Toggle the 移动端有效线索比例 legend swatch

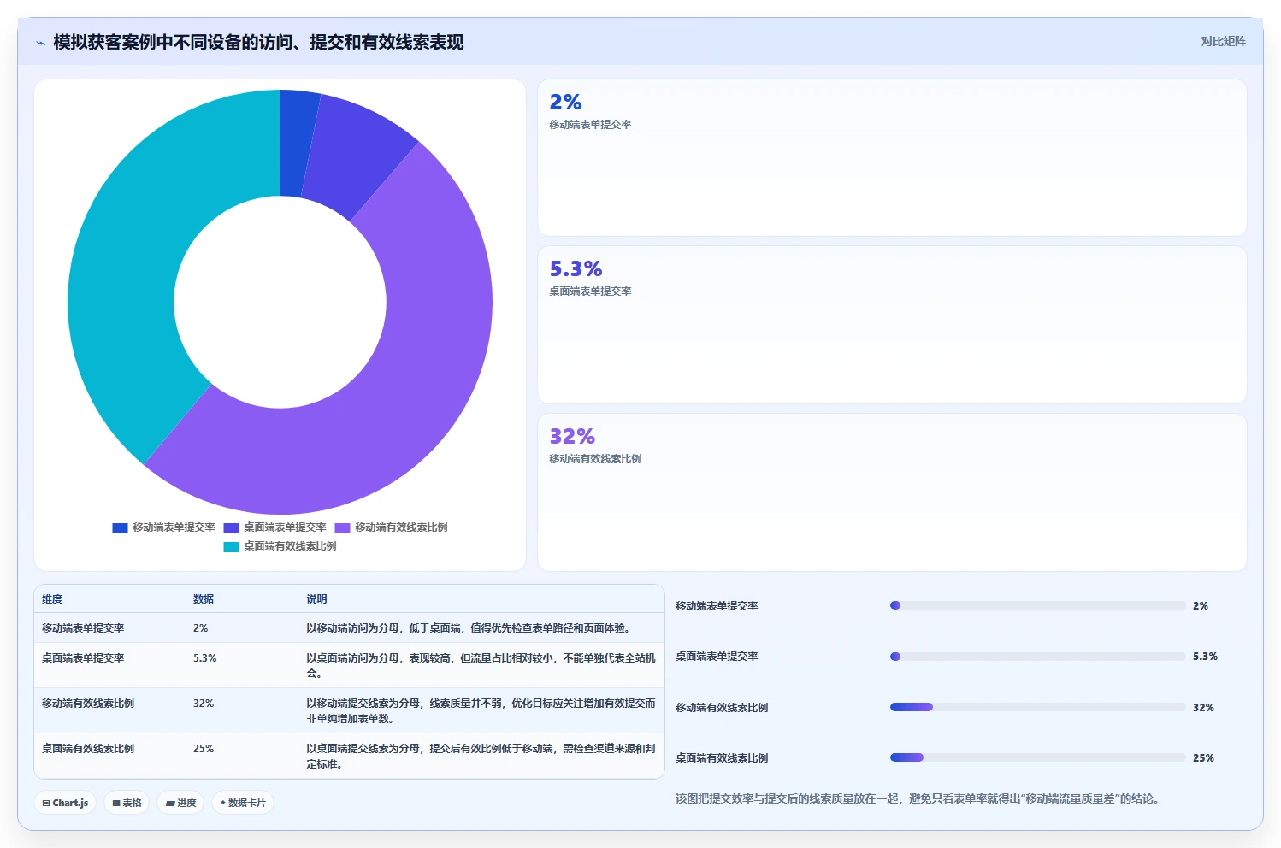point(342,528)
